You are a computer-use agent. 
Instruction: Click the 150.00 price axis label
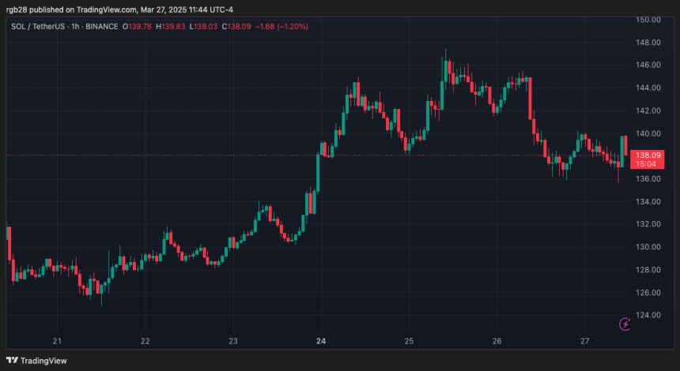[648, 20]
